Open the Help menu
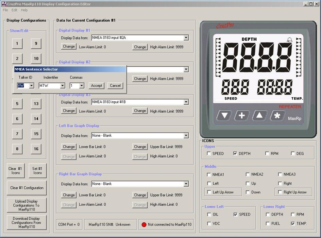 point(24,10)
